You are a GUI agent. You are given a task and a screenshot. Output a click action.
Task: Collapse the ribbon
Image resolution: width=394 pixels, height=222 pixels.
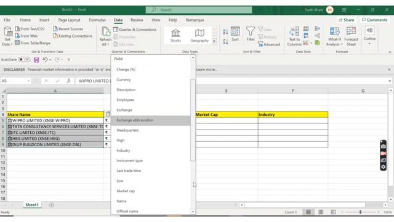click(390, 52)
